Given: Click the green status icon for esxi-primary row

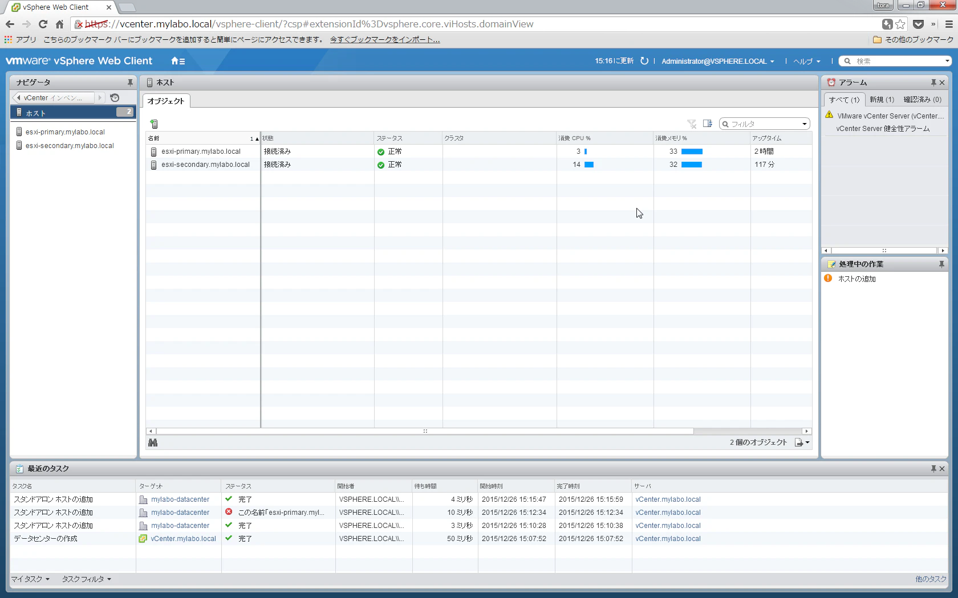Looking at the screenshot, I should coord(381,152).
